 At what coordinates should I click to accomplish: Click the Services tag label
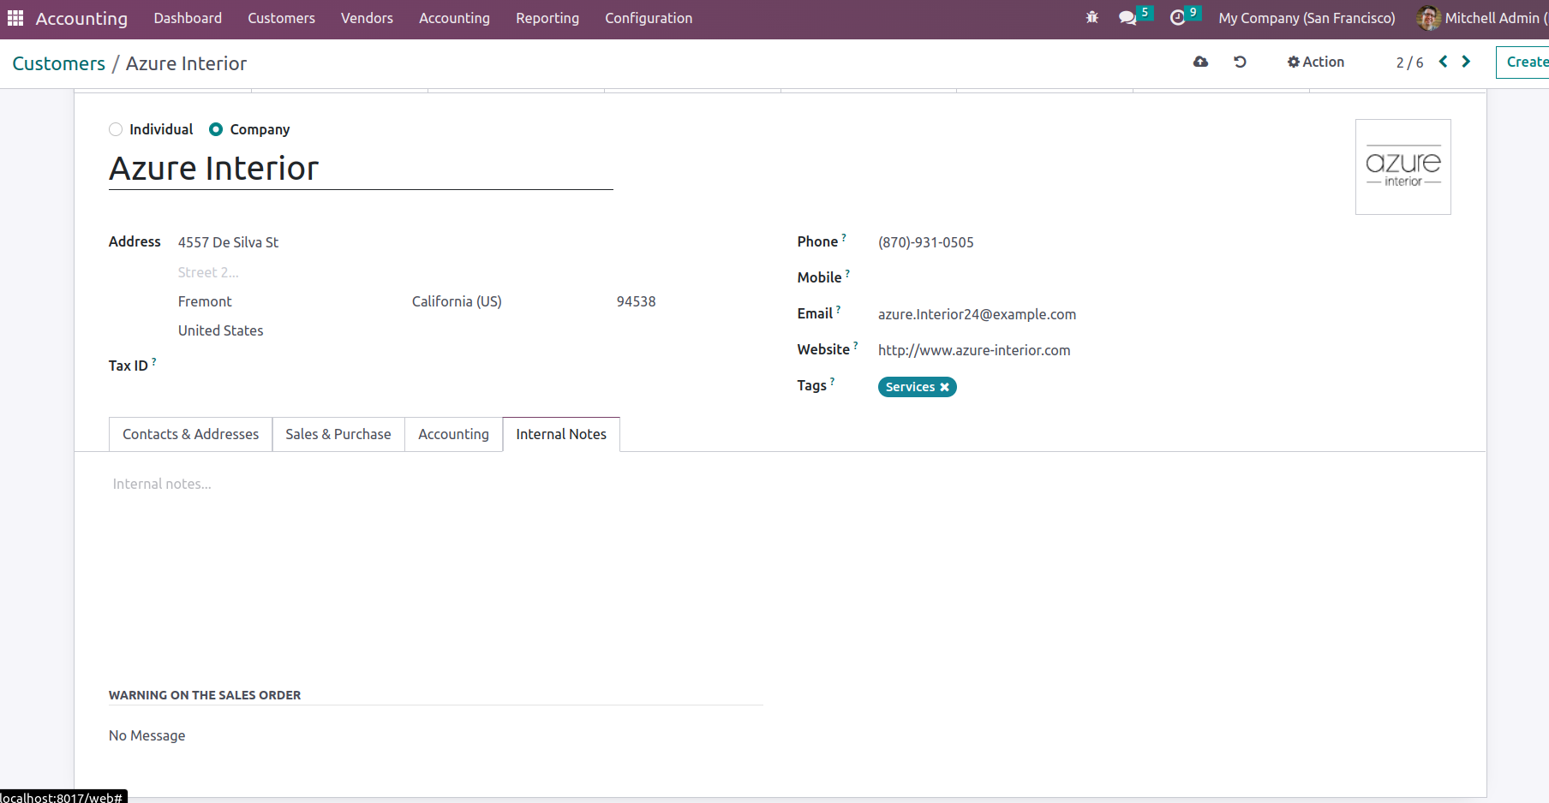click(910, 387)
